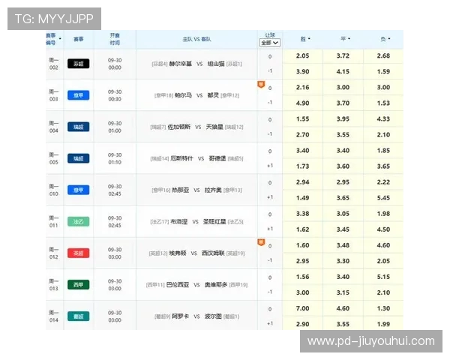Select loss odds 1.30 for 波尔图 match

point(383,308)
